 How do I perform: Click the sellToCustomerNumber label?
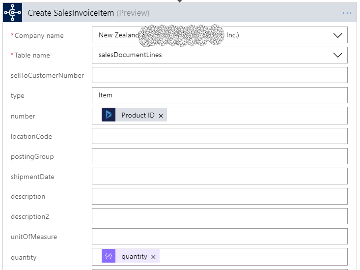tap(47, 75)
